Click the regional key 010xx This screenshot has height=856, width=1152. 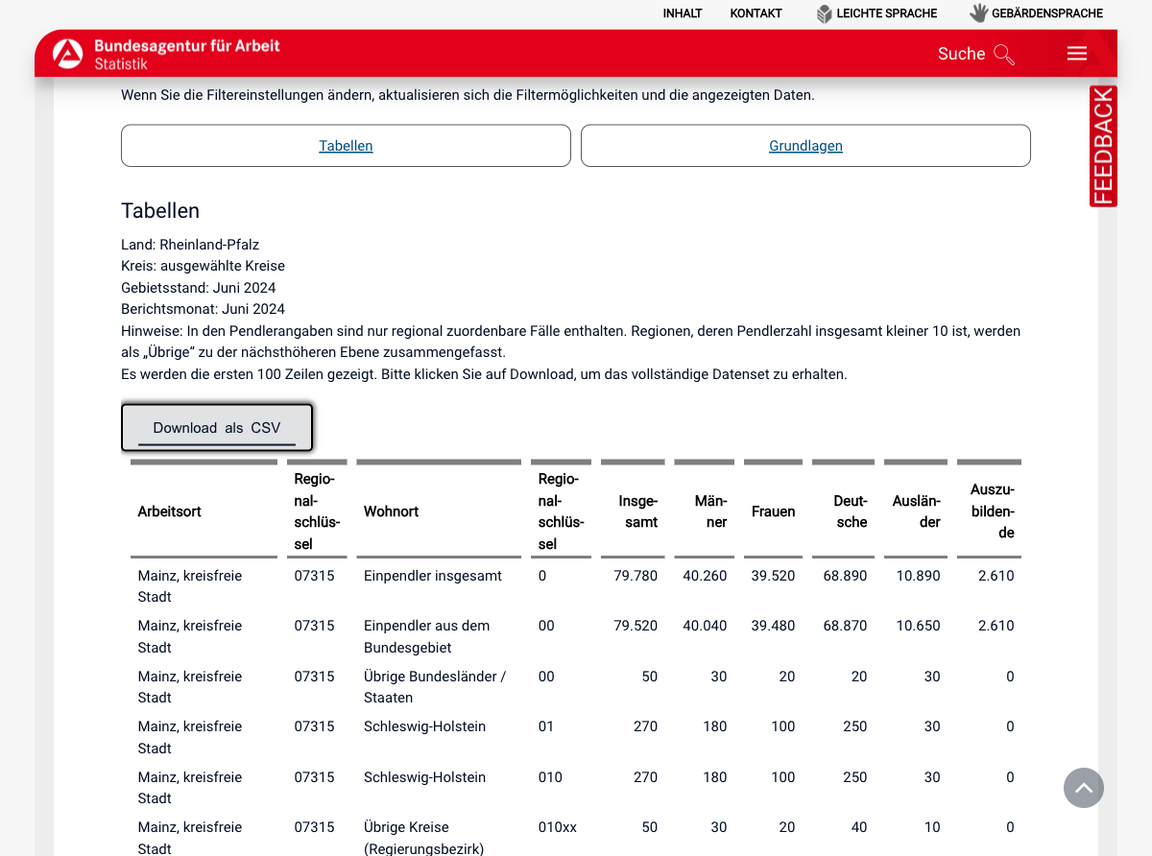[x=558, y=827]
